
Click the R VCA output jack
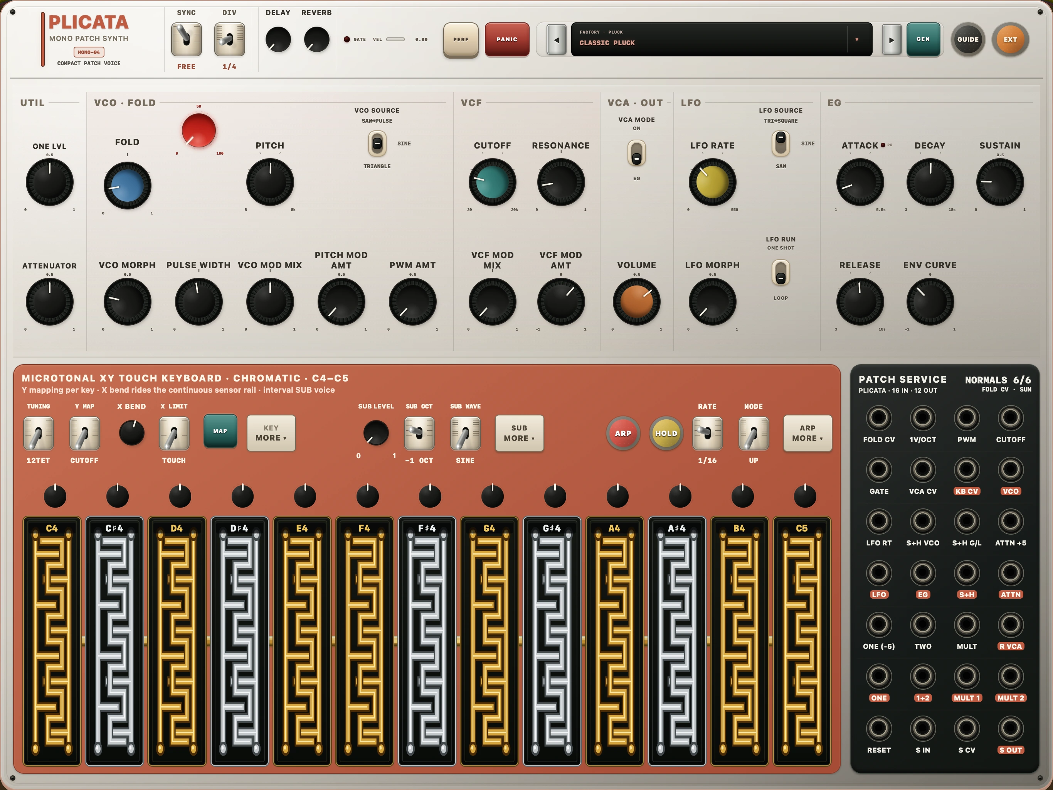(x=1010, y=625)
